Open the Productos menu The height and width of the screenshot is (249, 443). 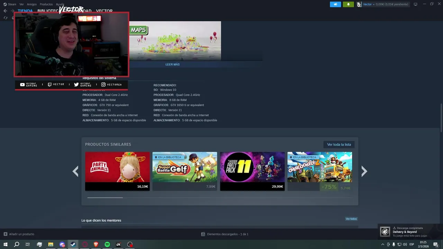46,4
